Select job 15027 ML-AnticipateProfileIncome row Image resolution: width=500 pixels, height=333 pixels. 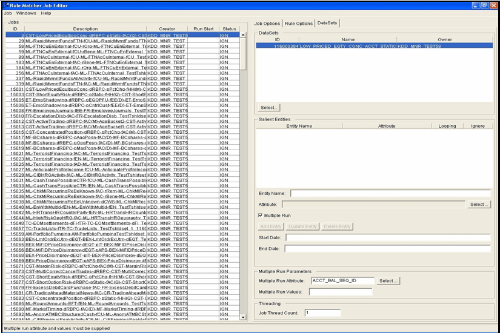[x=122, y=170]
